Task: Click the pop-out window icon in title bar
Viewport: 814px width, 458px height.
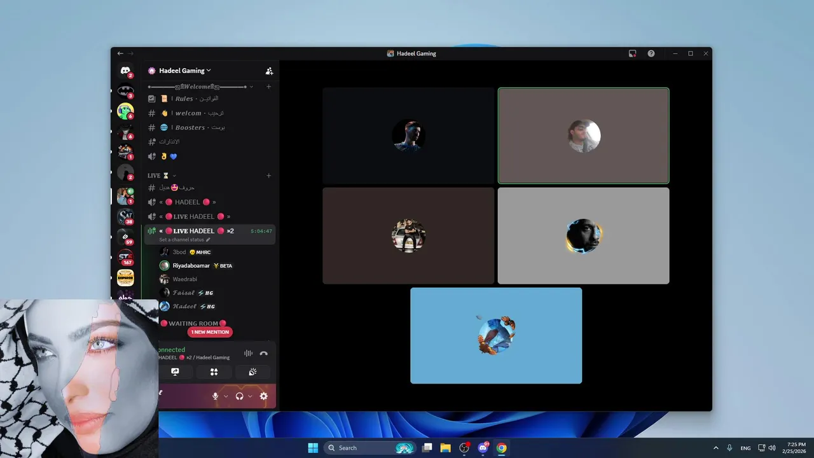Action: click(x=632, y=53)
